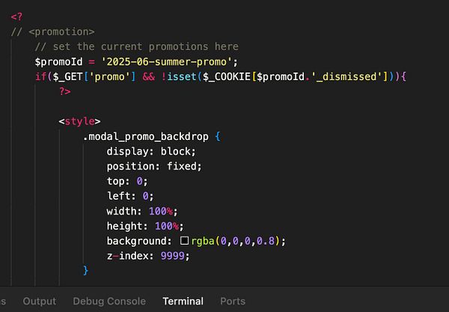Click the "top: 0;" declaration
Image resolution: width=449 pixels, height=312 pixels.
pyautogui.click(x=127, y=181)
